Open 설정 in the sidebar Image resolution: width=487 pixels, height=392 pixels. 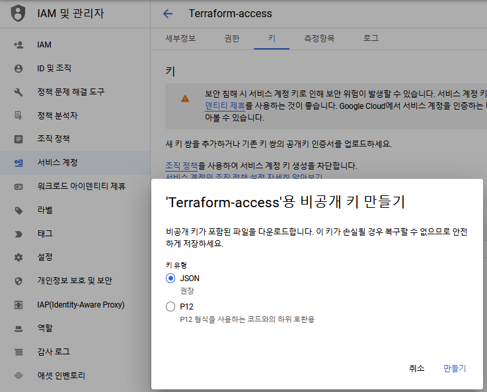(45, 257)
